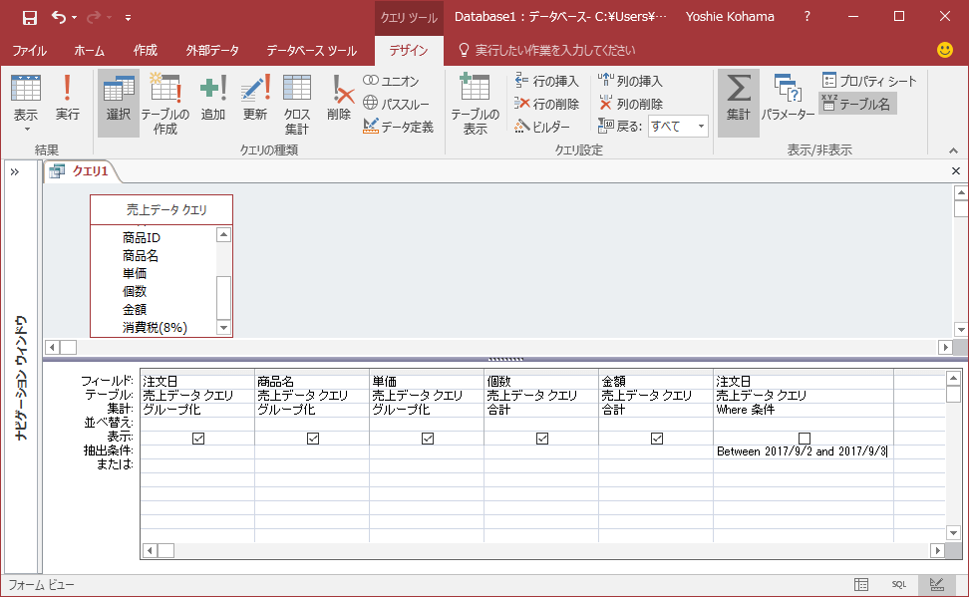Viewport: 969px width, 597px height.
Task: Choose テーブルの作成 query type
Action: pyautogui.click(x=165, y=103)
